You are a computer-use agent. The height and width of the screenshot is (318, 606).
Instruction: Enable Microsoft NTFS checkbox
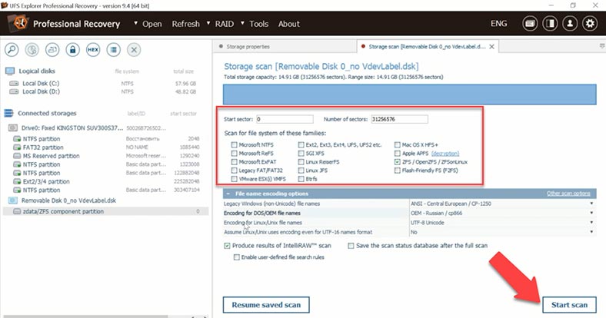(234, 144)
